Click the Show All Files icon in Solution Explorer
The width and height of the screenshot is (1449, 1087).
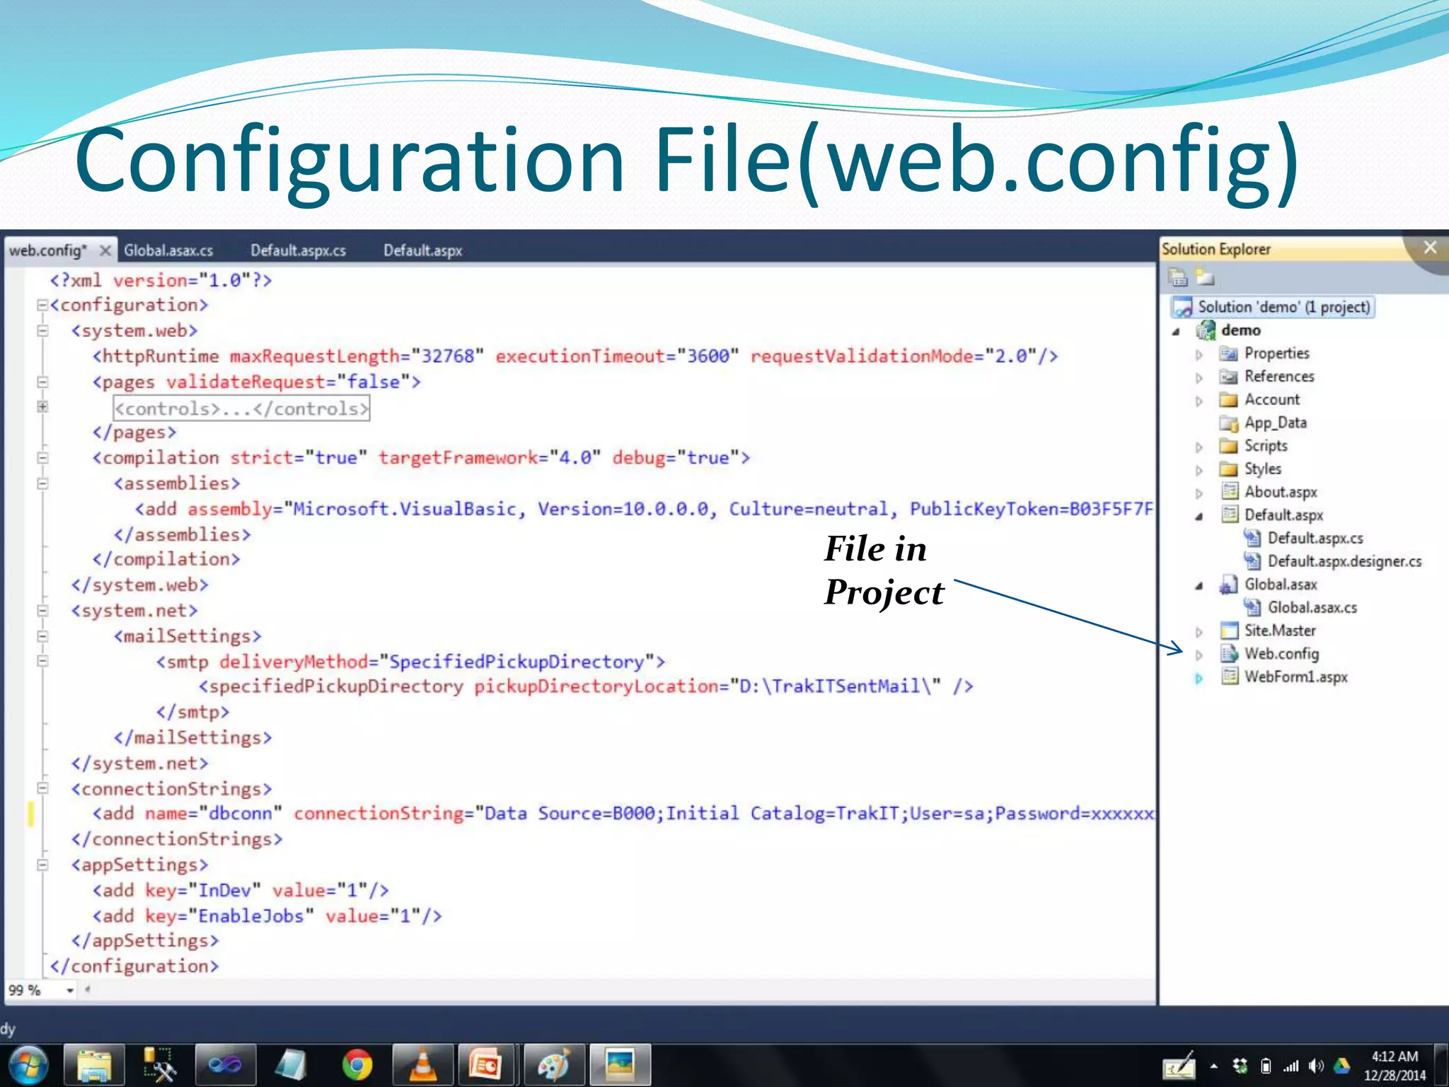pyautogui.click(x=1205, y=277)
